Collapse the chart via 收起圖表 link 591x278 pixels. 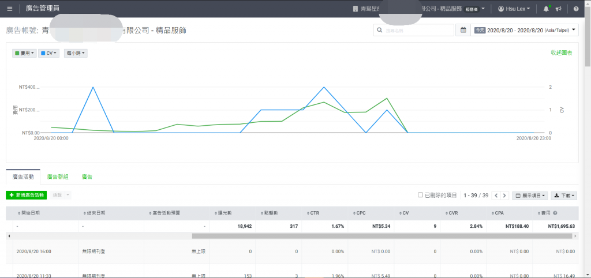click(x=562, y=52)
